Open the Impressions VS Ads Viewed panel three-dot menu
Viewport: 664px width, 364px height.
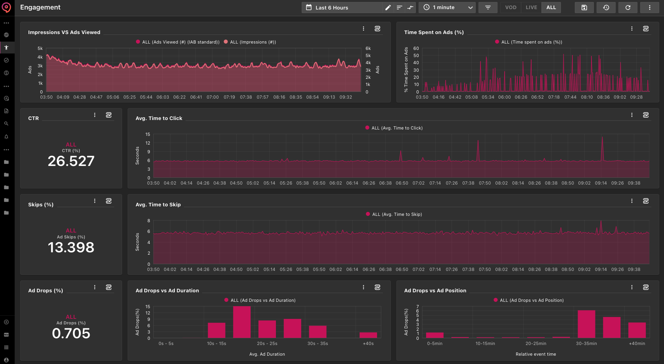click(x=364, y=29)
